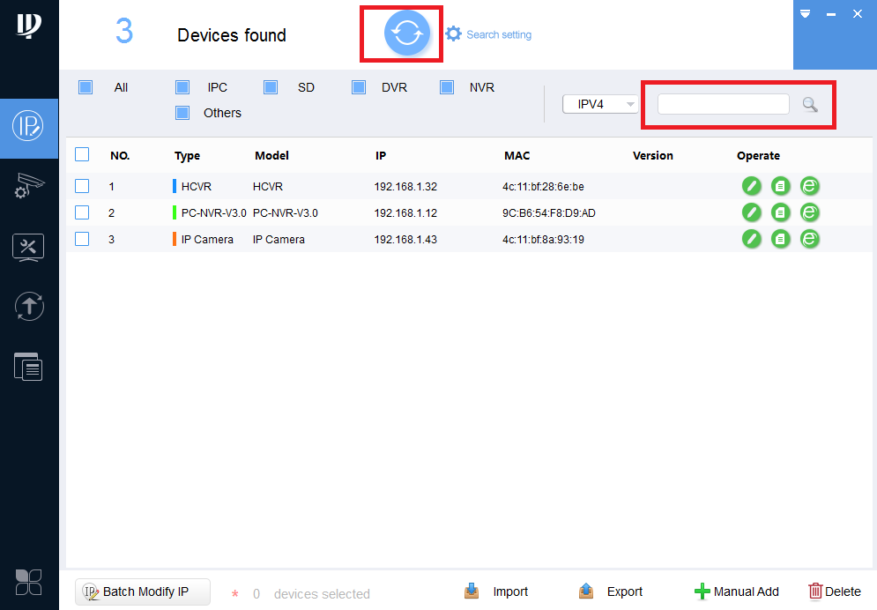
Task: Open the IPV4 protocol dropdown
Action: [x=600, y=104]
